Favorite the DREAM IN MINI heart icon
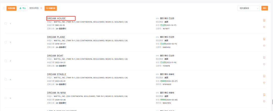The width and height of the screenshot is (273, 111). pyautogui.click(x=264, y=101)
